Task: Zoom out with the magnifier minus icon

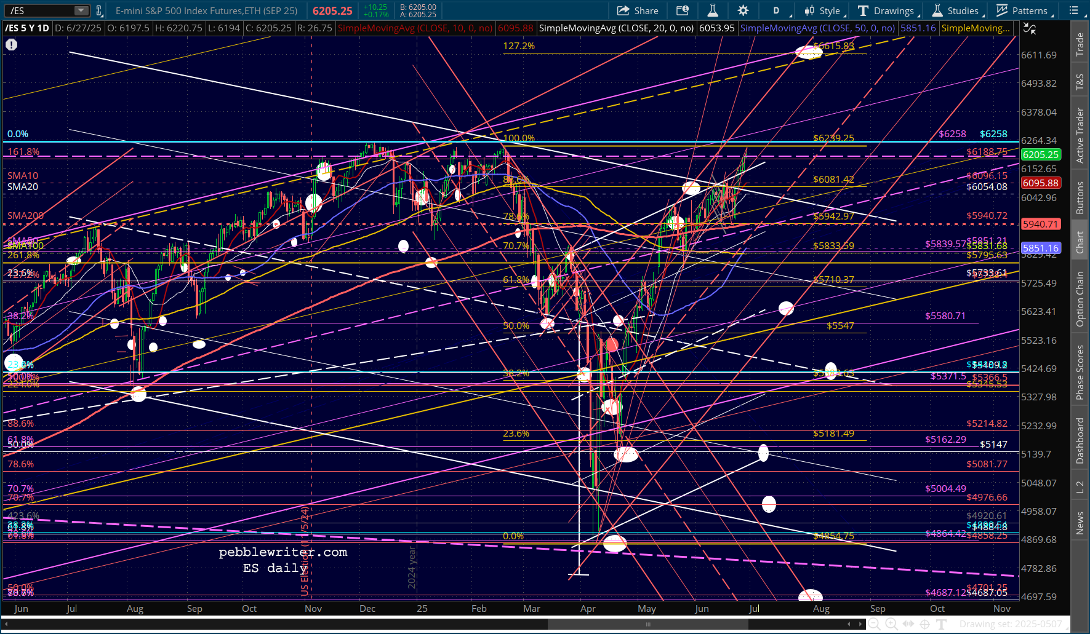Action: click(x=874, y=624)
